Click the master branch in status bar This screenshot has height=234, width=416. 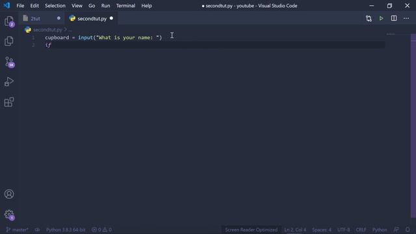click(17, 229)
